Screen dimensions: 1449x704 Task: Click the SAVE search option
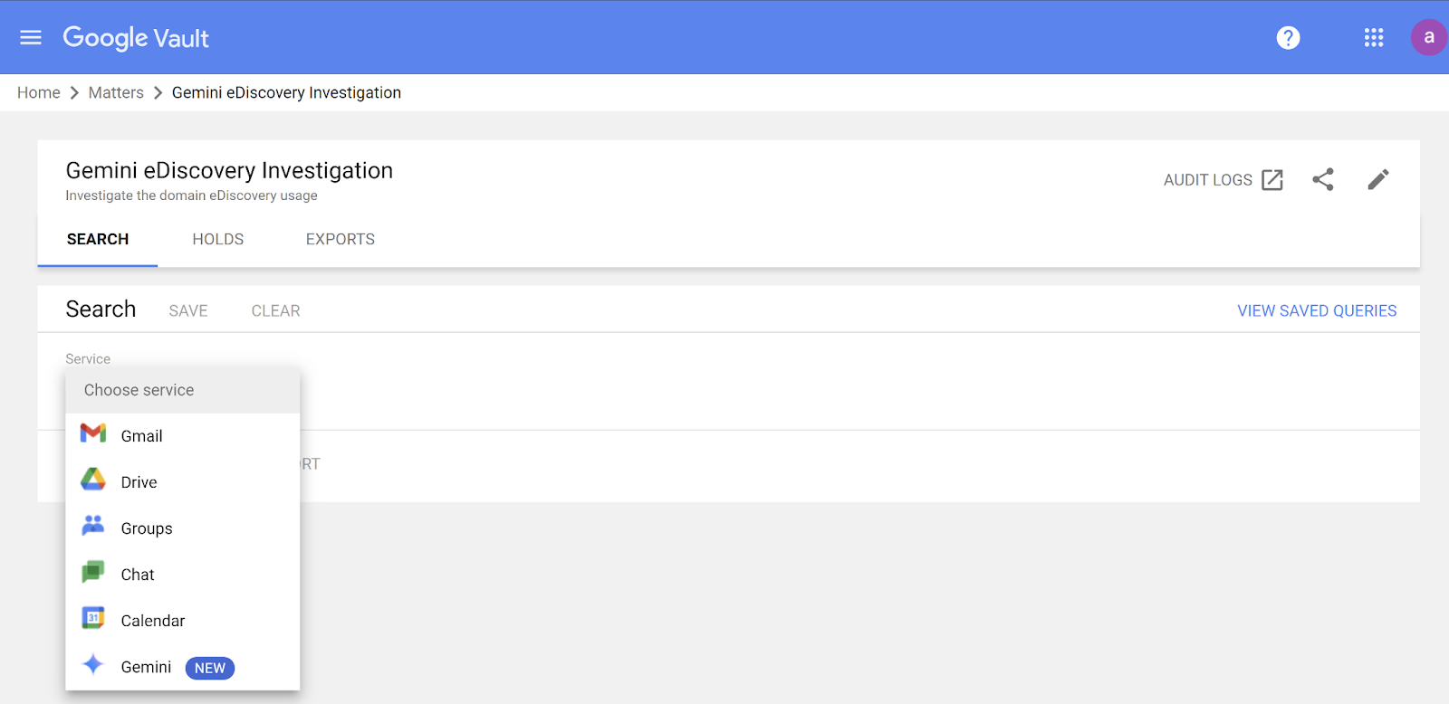click(187, 310)
